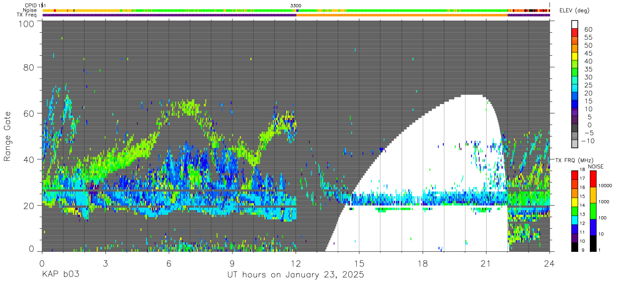The width and height of the screenshot is (618, 285).
Task: Click the '17' value on the TX FRQ scale
Action: pyautogui.click(x=583, y=178)
